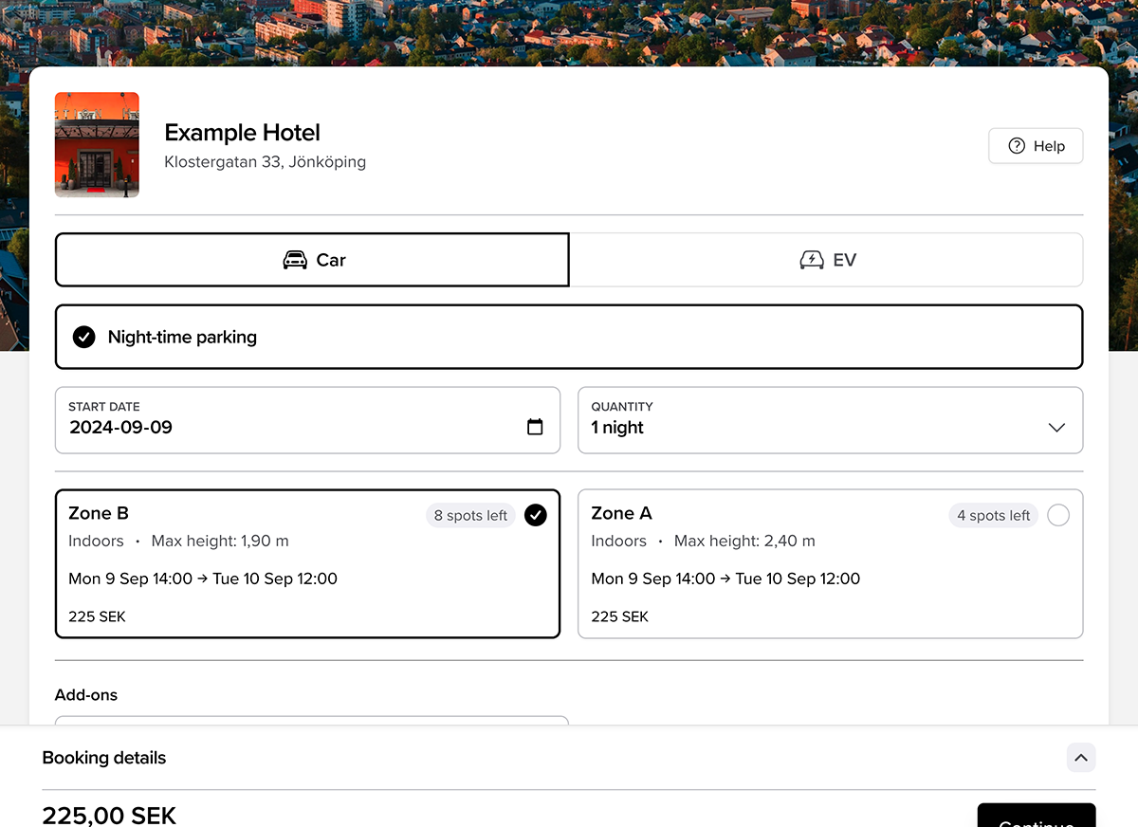Click the car icon in the Car tab

tap(295, 260)
